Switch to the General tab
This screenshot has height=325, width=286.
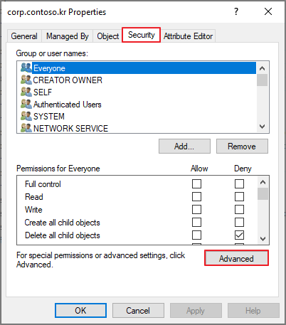(x=24, y=36)
